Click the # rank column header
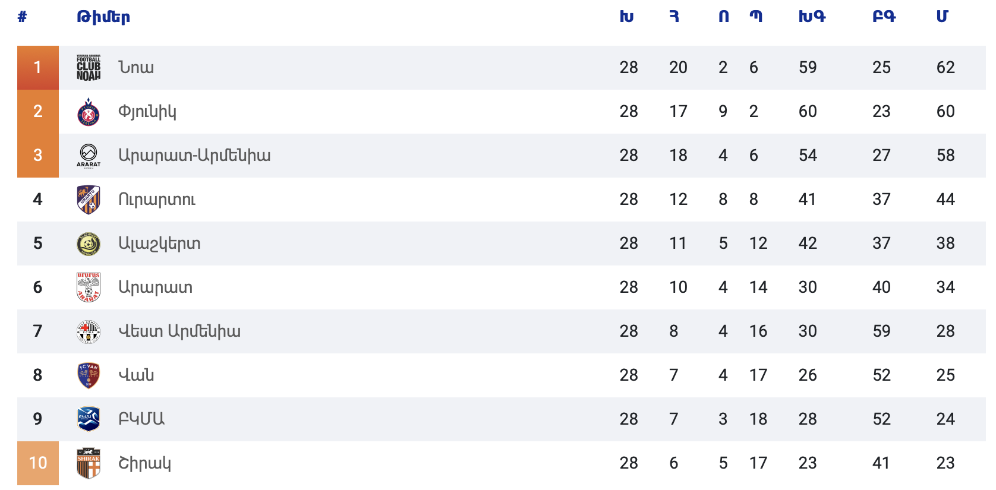 22,17
